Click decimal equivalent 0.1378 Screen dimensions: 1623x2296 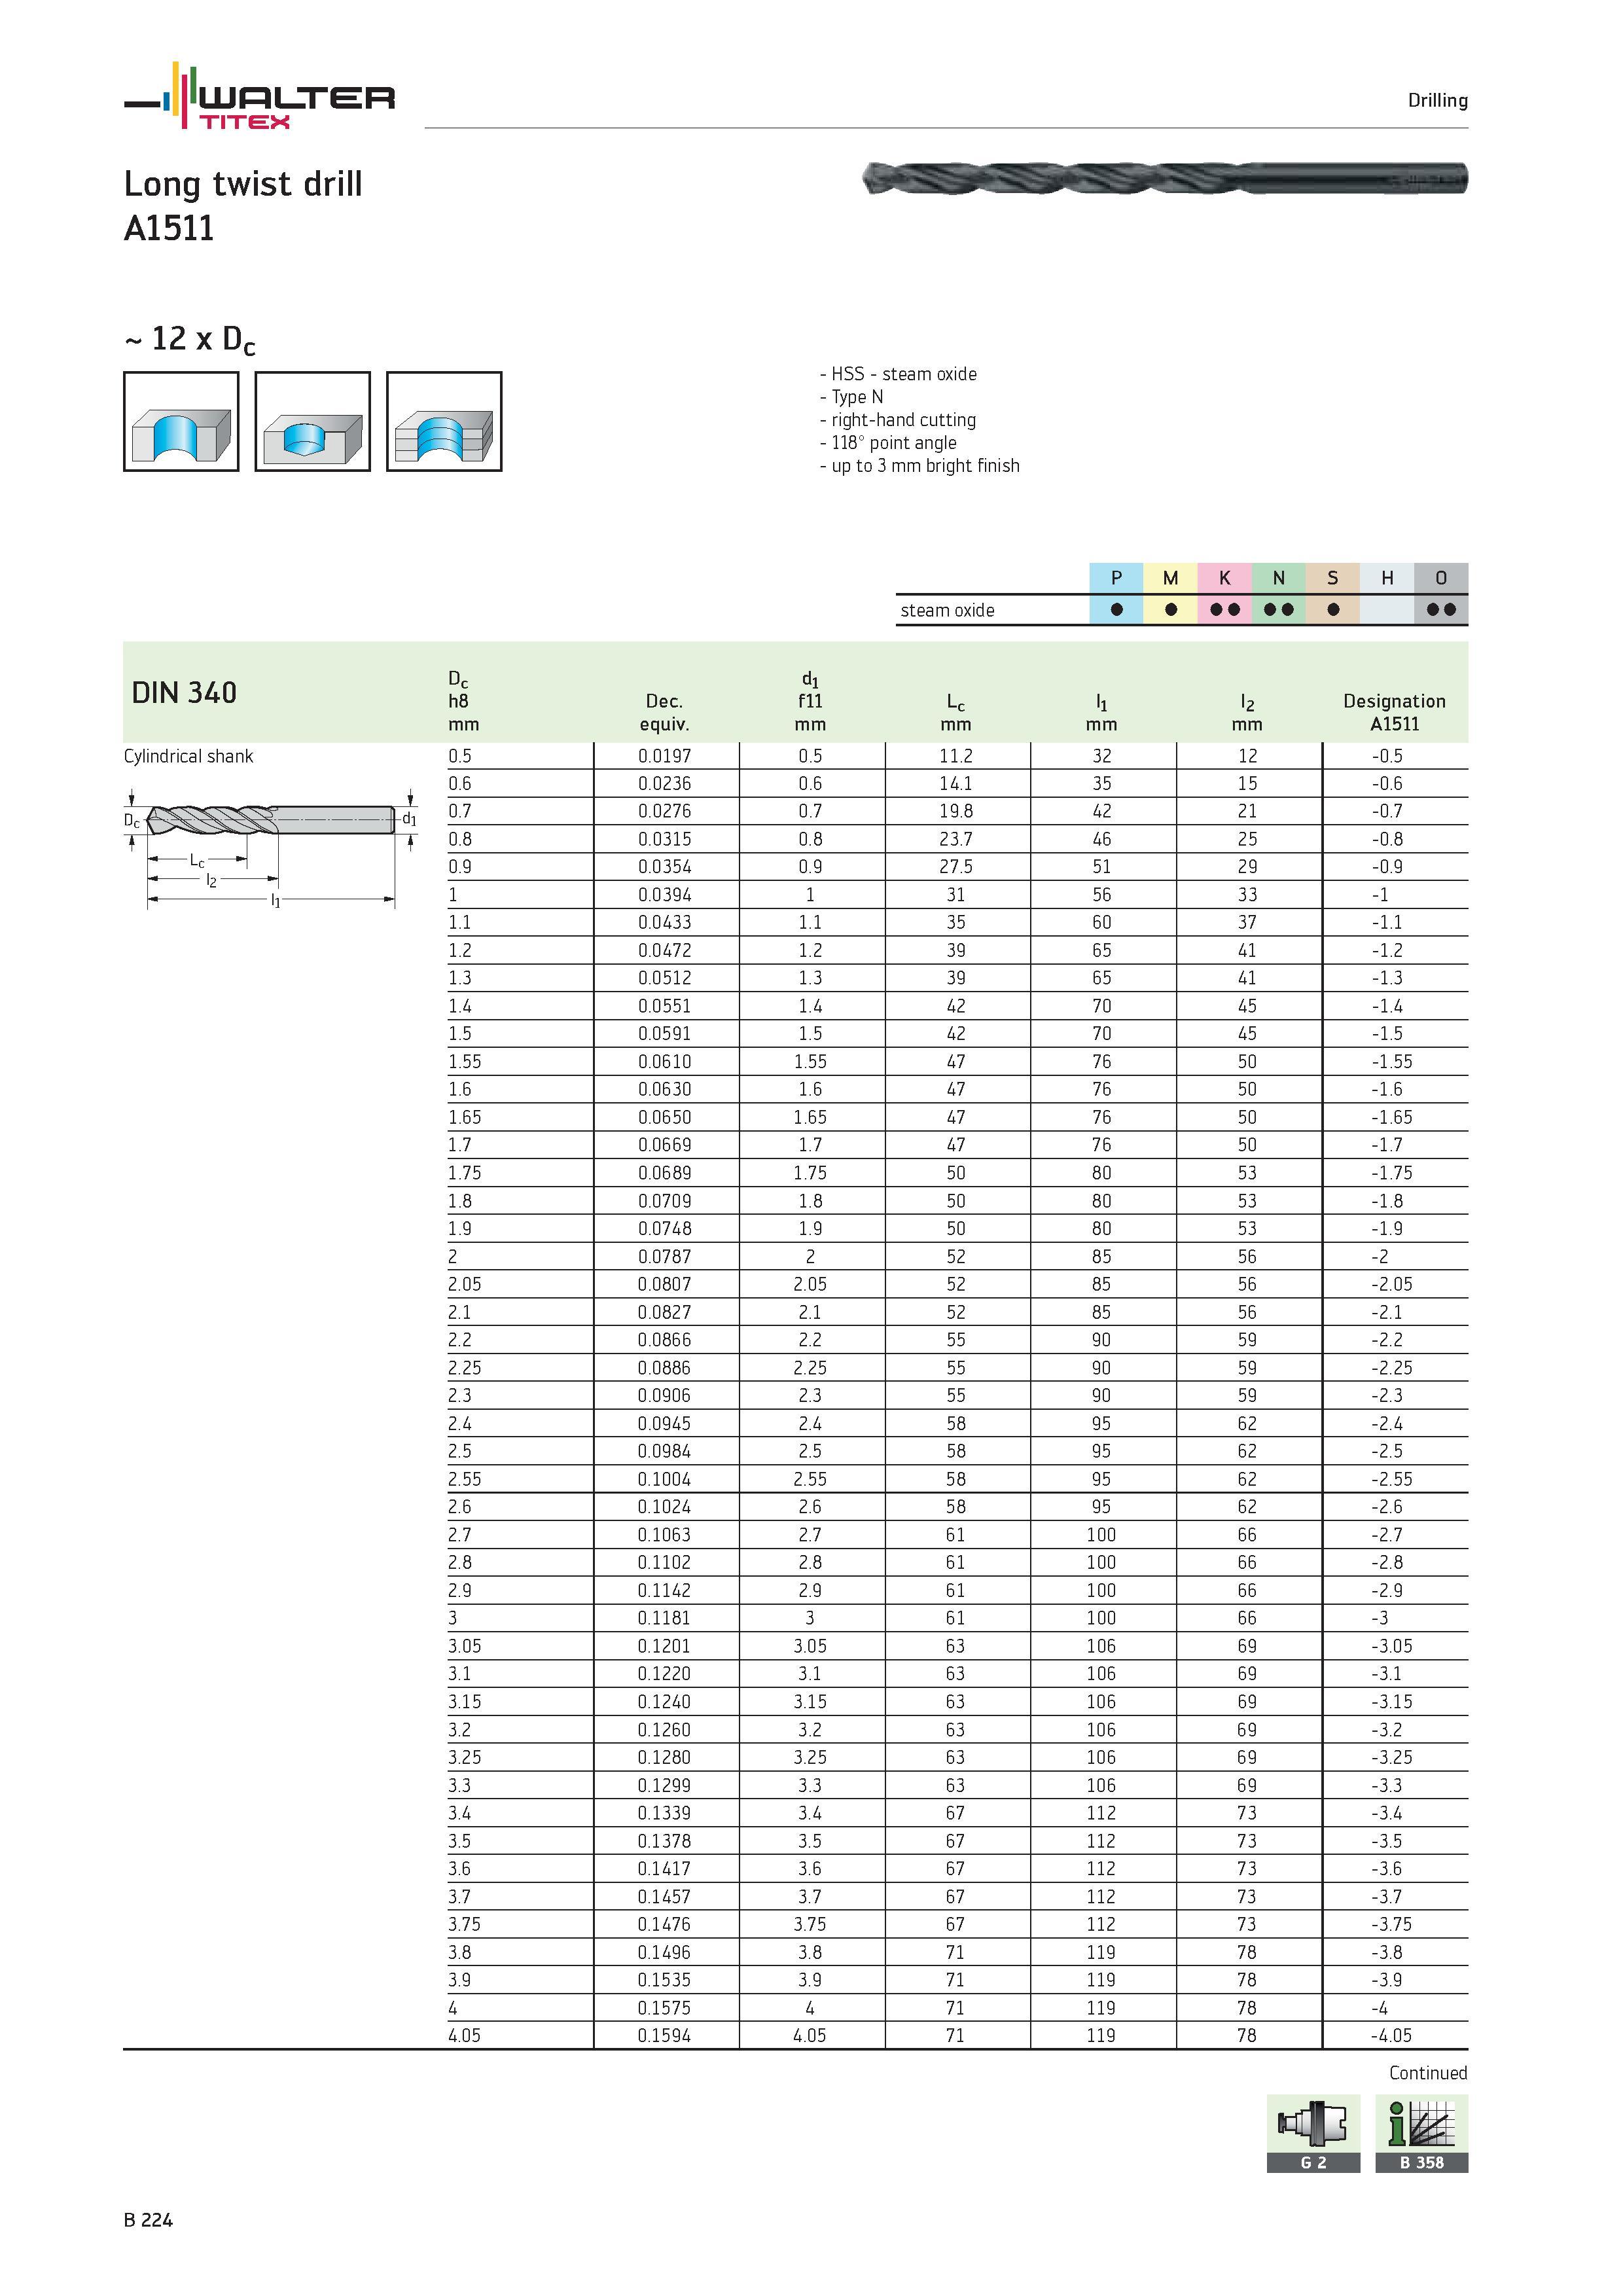click(x=664, y=1841)
